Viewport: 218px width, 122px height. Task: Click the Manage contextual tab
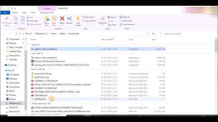[x=47, y=8]
